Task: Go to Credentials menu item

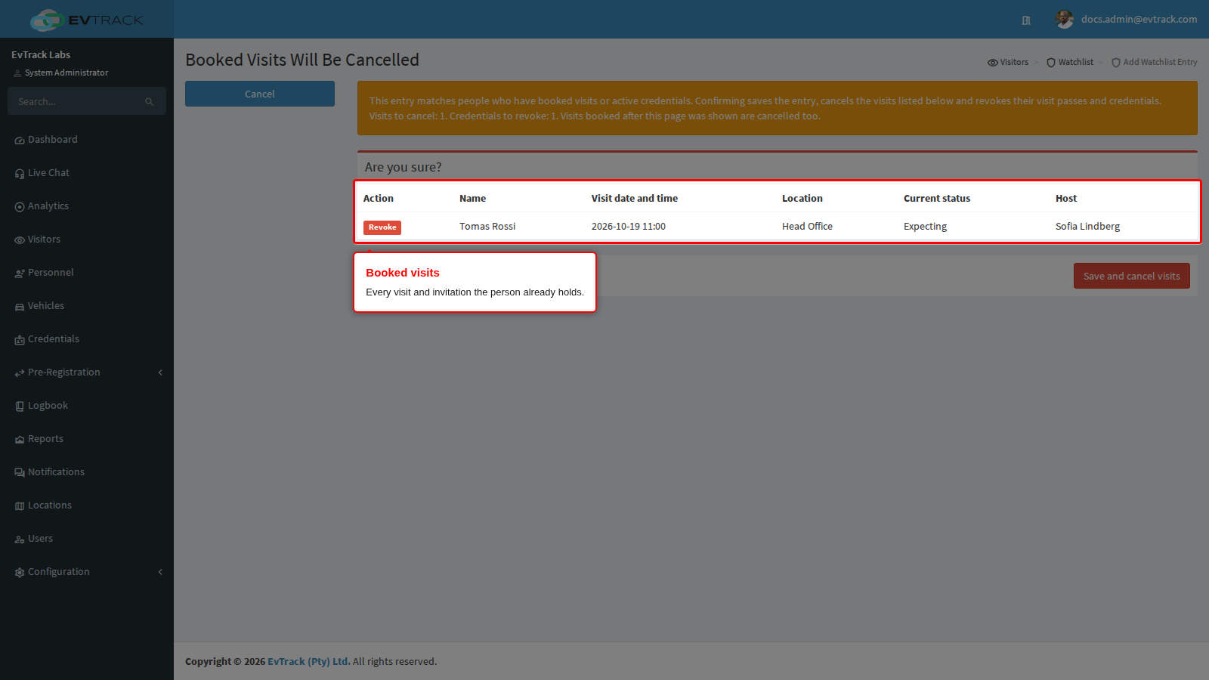Action: coord(87,339)
